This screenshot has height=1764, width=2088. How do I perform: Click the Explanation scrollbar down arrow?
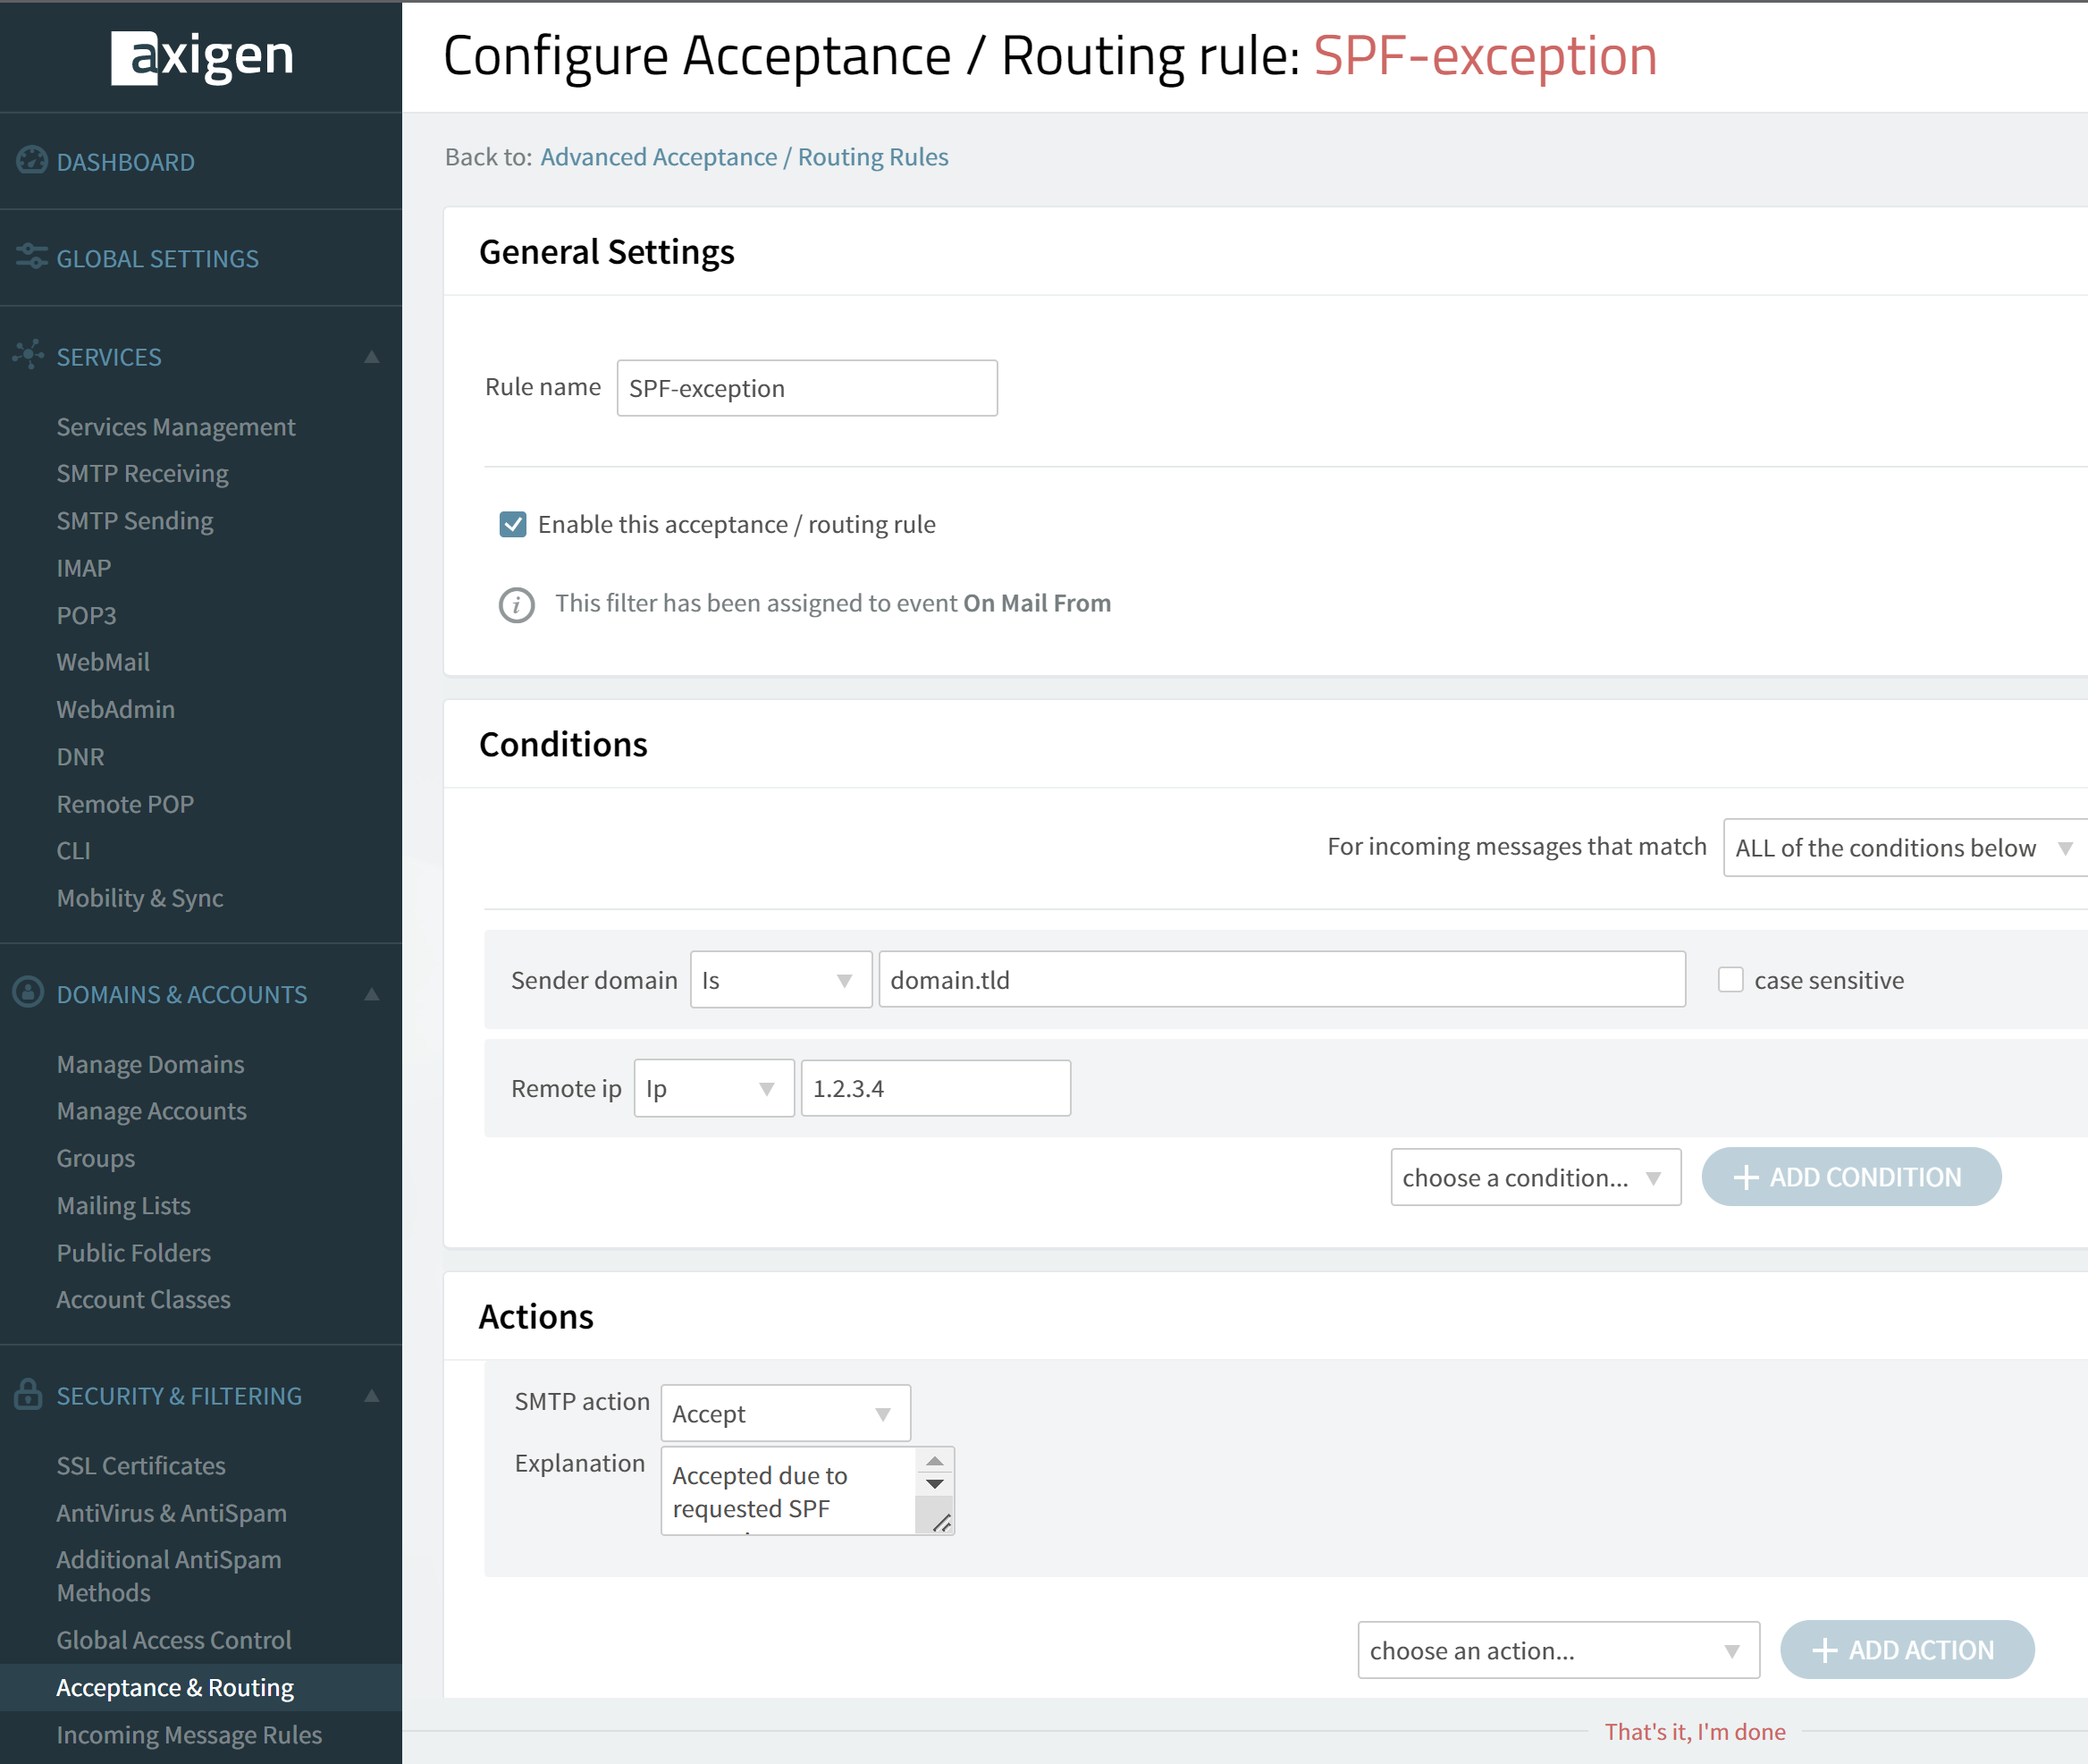935,1484
